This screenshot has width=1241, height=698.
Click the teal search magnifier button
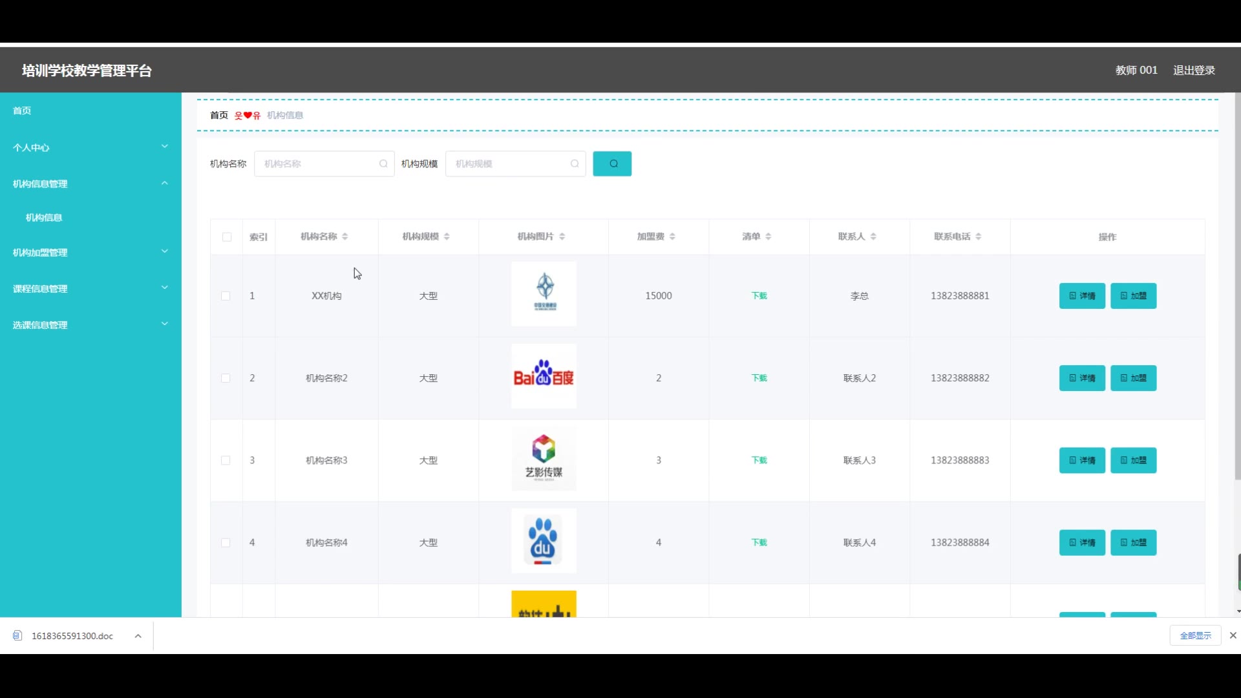coord(612,164)
